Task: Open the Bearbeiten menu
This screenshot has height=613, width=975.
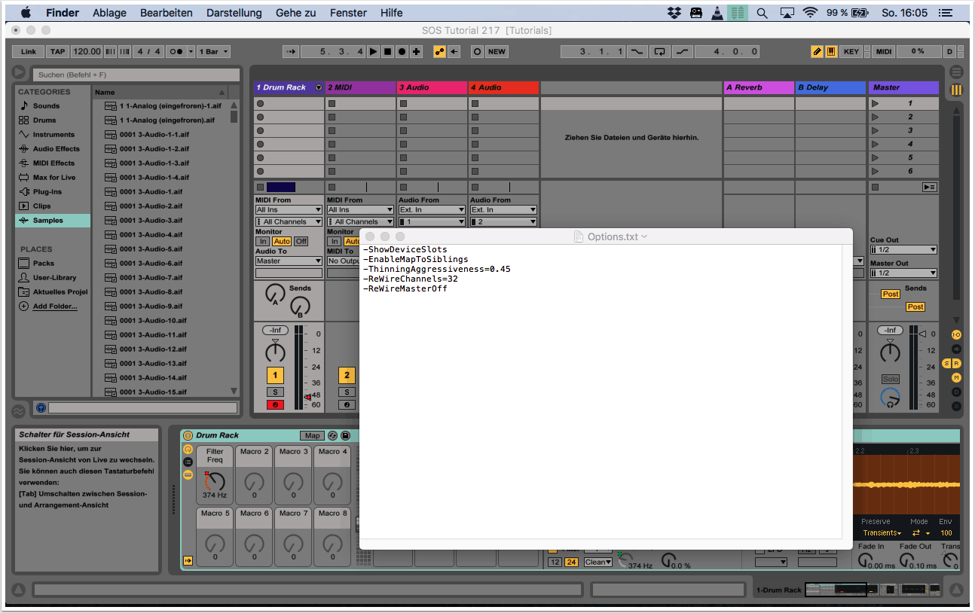Action: pos(166,13)
